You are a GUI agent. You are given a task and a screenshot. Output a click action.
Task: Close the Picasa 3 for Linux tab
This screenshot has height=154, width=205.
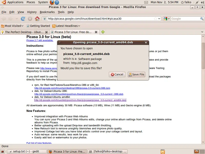point(96,32)
